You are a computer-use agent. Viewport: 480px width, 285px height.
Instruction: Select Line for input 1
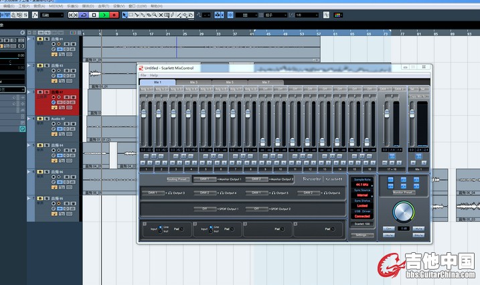tap(161, 227)
